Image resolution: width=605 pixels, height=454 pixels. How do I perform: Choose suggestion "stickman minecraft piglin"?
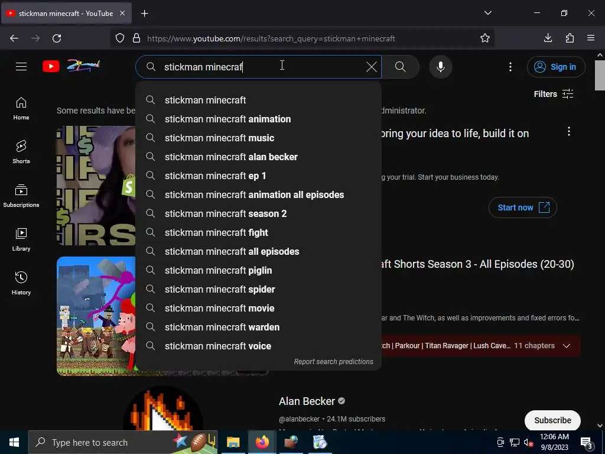click(x=259, y=270)
